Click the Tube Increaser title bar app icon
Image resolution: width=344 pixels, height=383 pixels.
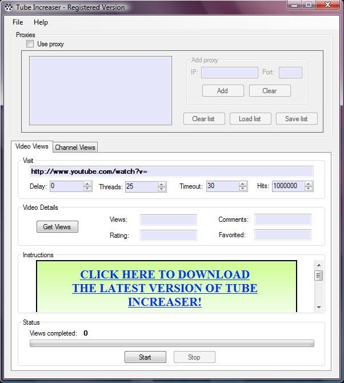click(x=9, y=7)
